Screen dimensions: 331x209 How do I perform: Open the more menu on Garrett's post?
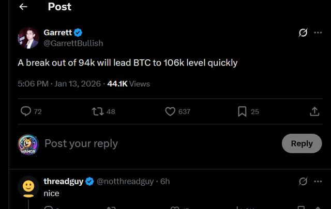pos(318,33)
